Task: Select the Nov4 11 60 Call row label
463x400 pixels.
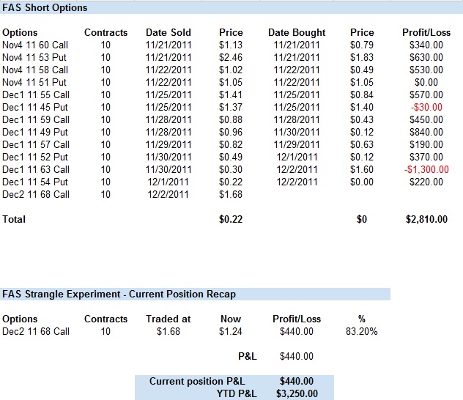Action: 35,45
